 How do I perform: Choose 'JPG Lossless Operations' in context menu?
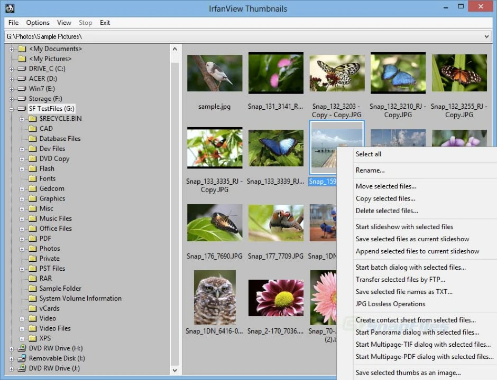pyautogui.click(x=390, y=304)
